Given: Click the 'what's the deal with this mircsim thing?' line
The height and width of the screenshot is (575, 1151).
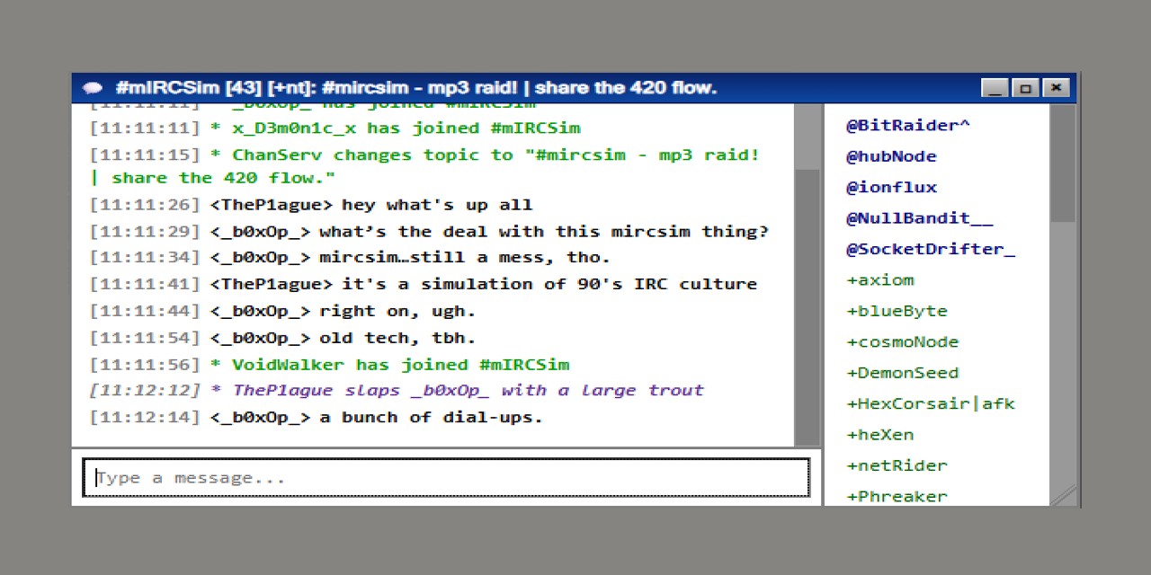Looking at the screenshot, I should [429, 231].
